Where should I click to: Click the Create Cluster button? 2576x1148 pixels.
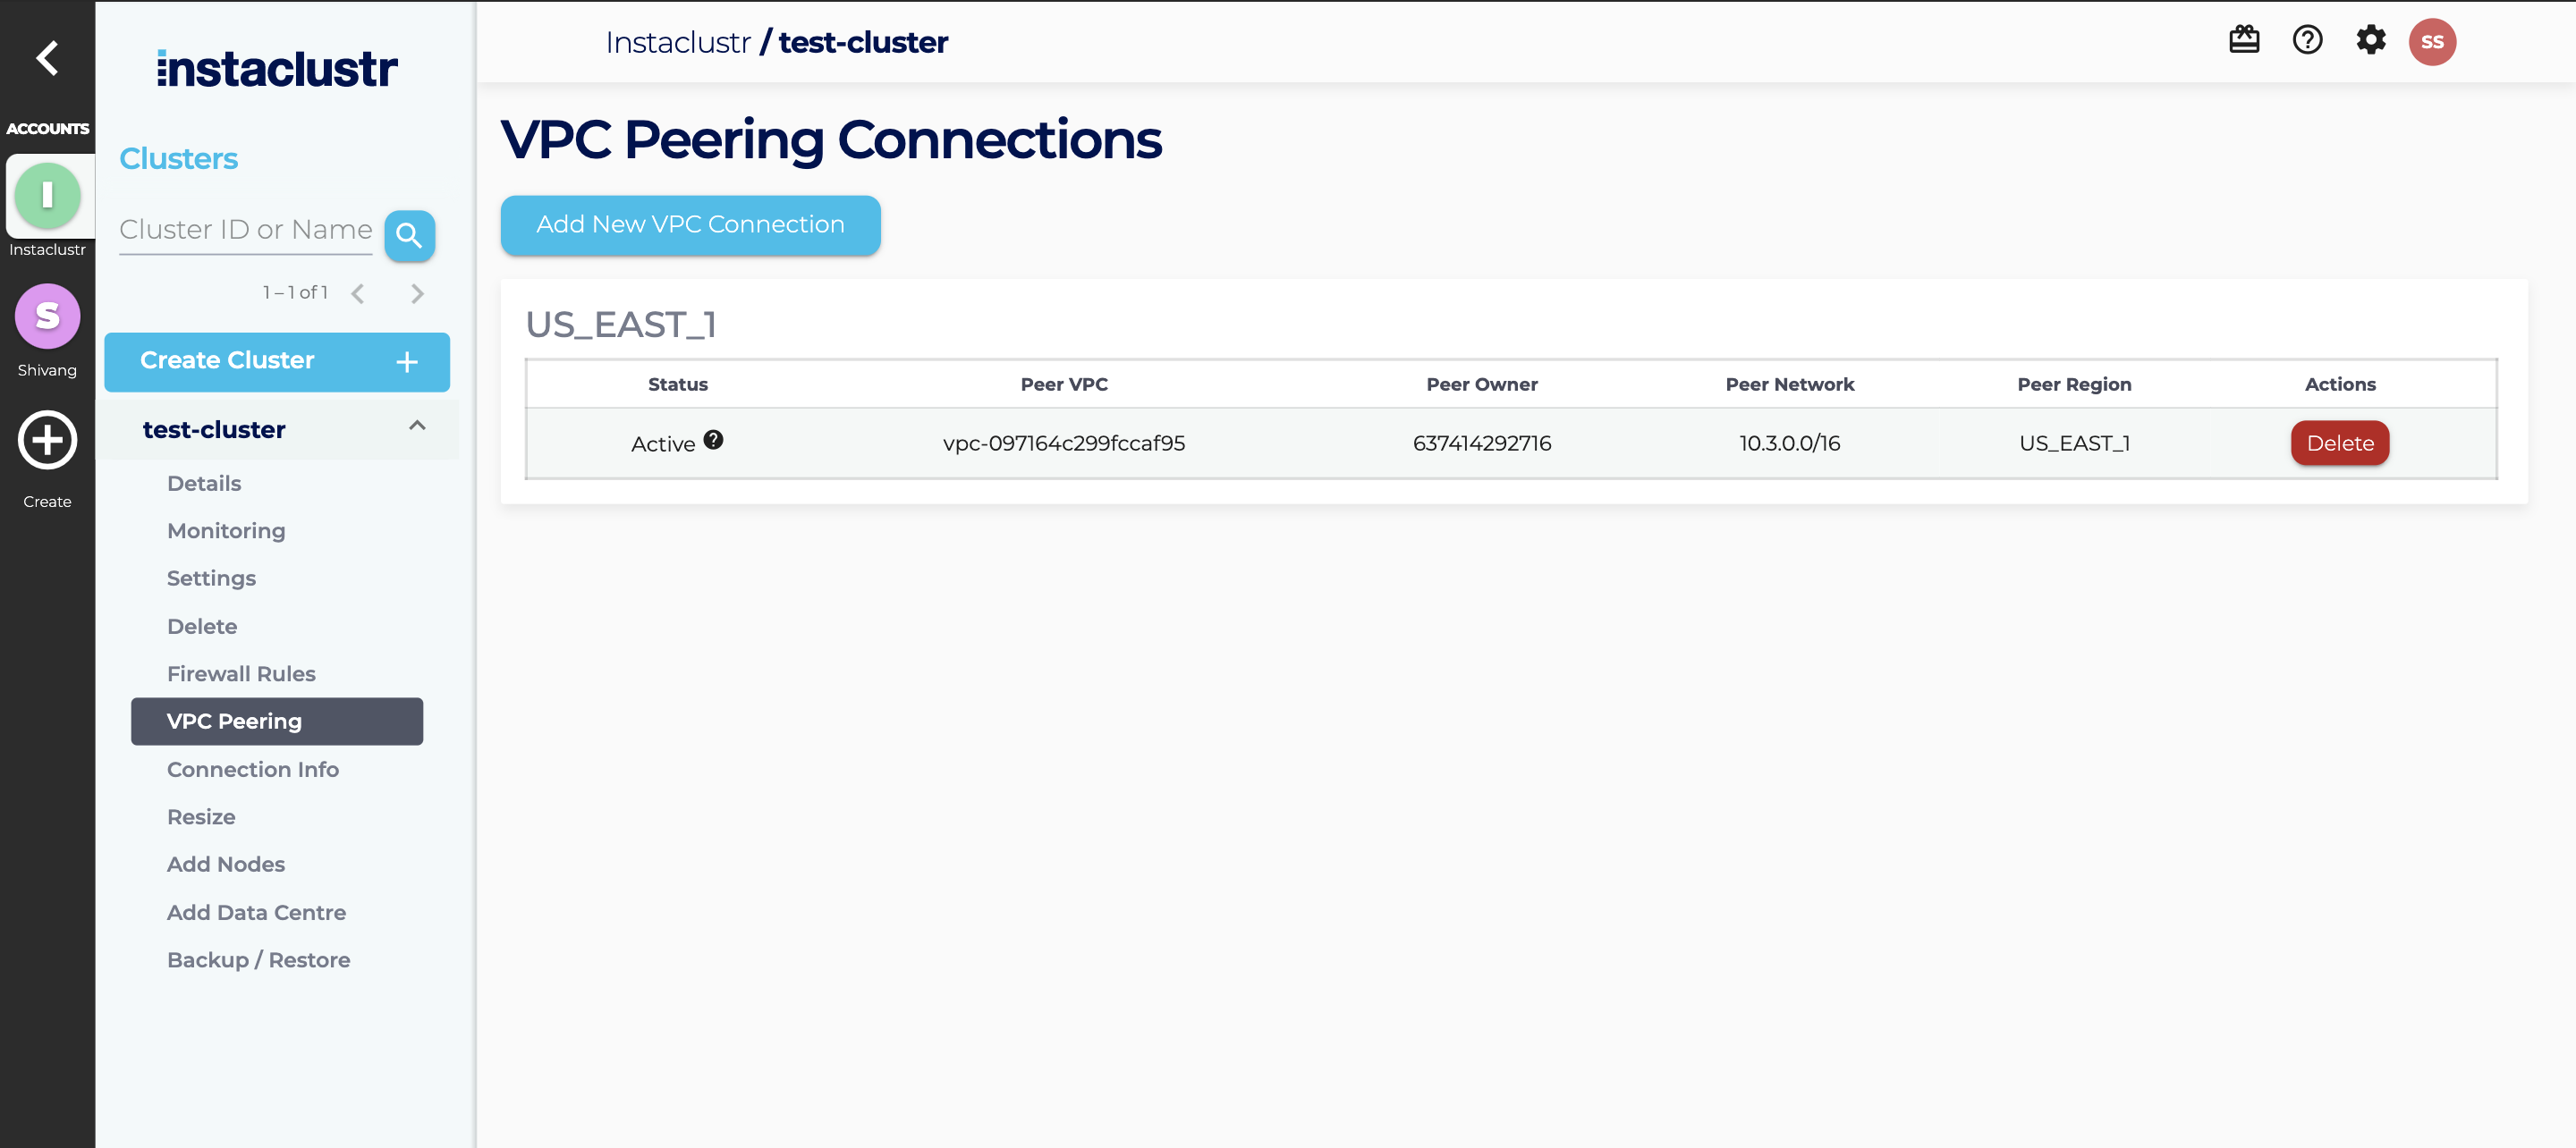(x=277, y=361)
